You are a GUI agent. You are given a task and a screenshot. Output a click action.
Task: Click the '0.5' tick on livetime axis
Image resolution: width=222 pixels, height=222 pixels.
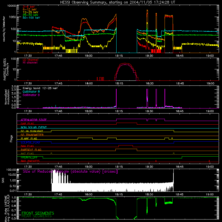pos(14,218)
